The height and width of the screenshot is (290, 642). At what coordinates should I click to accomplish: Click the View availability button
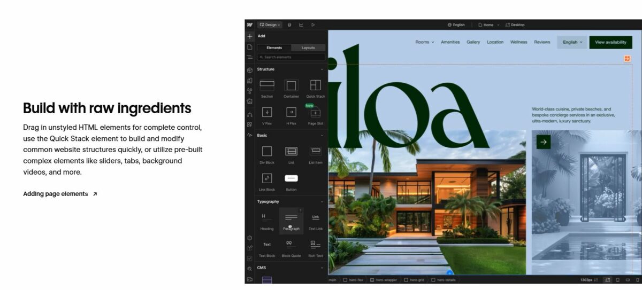click(610, 42)
